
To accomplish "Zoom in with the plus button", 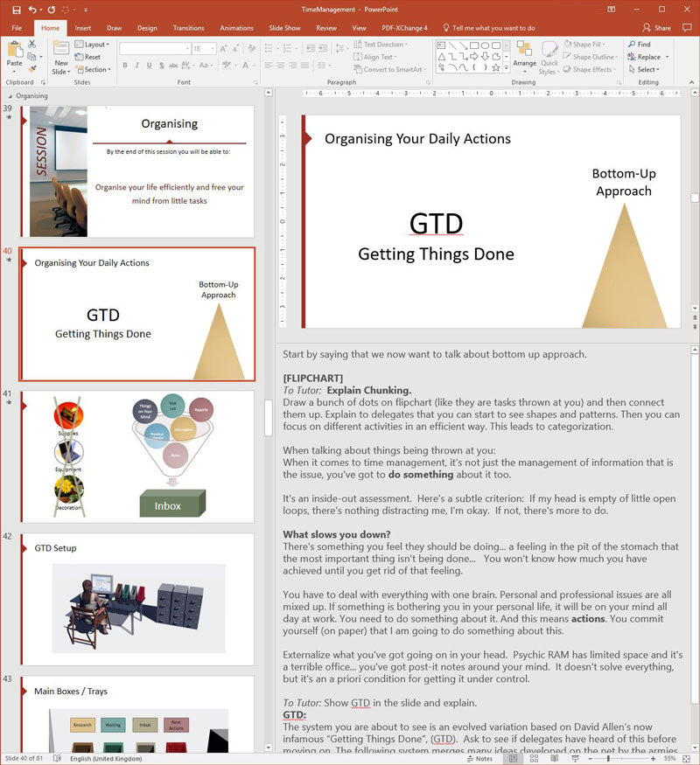I will point(653,759).
